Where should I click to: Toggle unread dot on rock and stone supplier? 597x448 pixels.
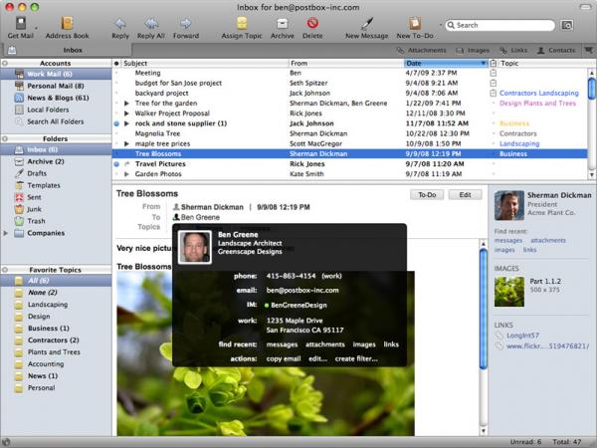[x=117, y=123]
